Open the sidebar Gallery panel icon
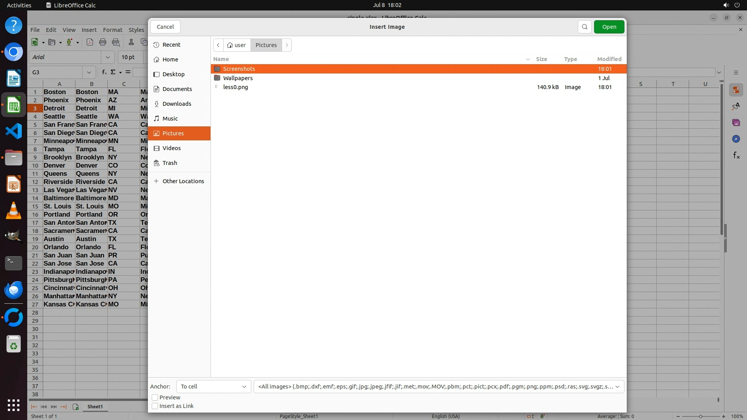747x420 pixels. 736,123
